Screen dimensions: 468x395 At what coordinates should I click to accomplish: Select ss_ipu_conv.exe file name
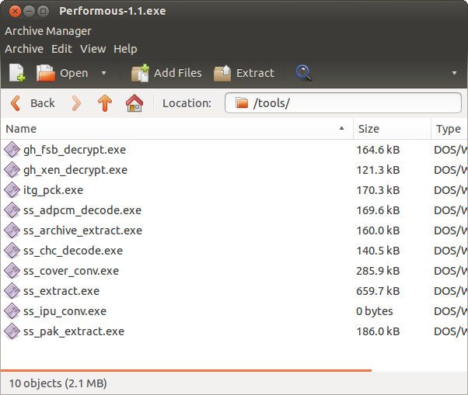click(x=65, y=311)
